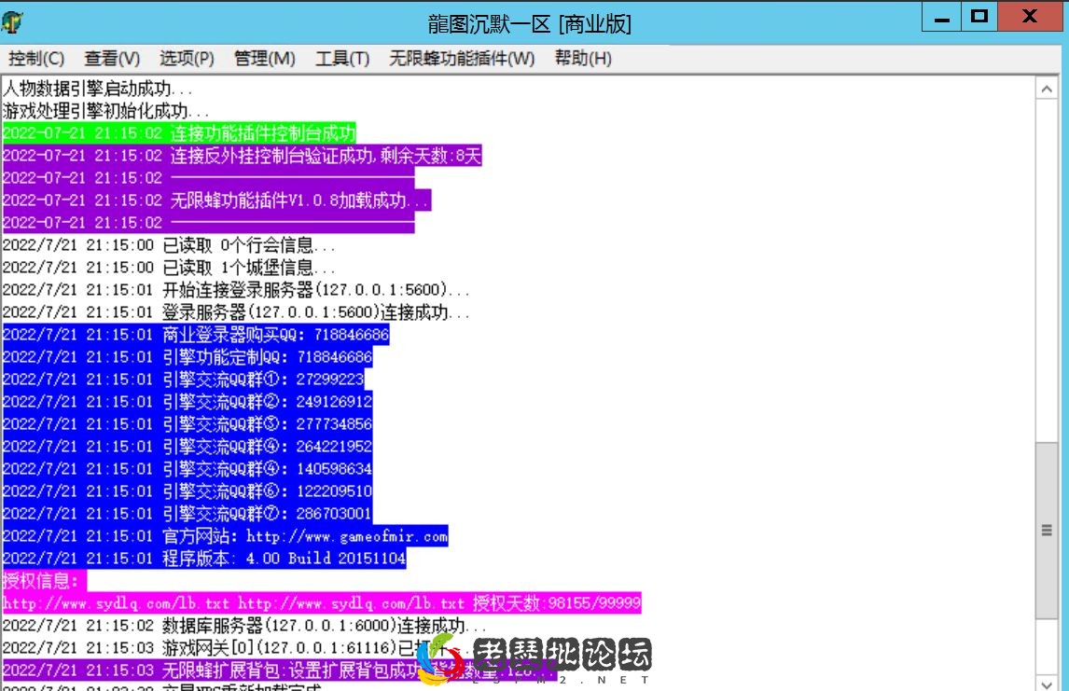1069x691 pixels.
Task: Click the sydlq.com authorization URL line
Action: point(322,603)
